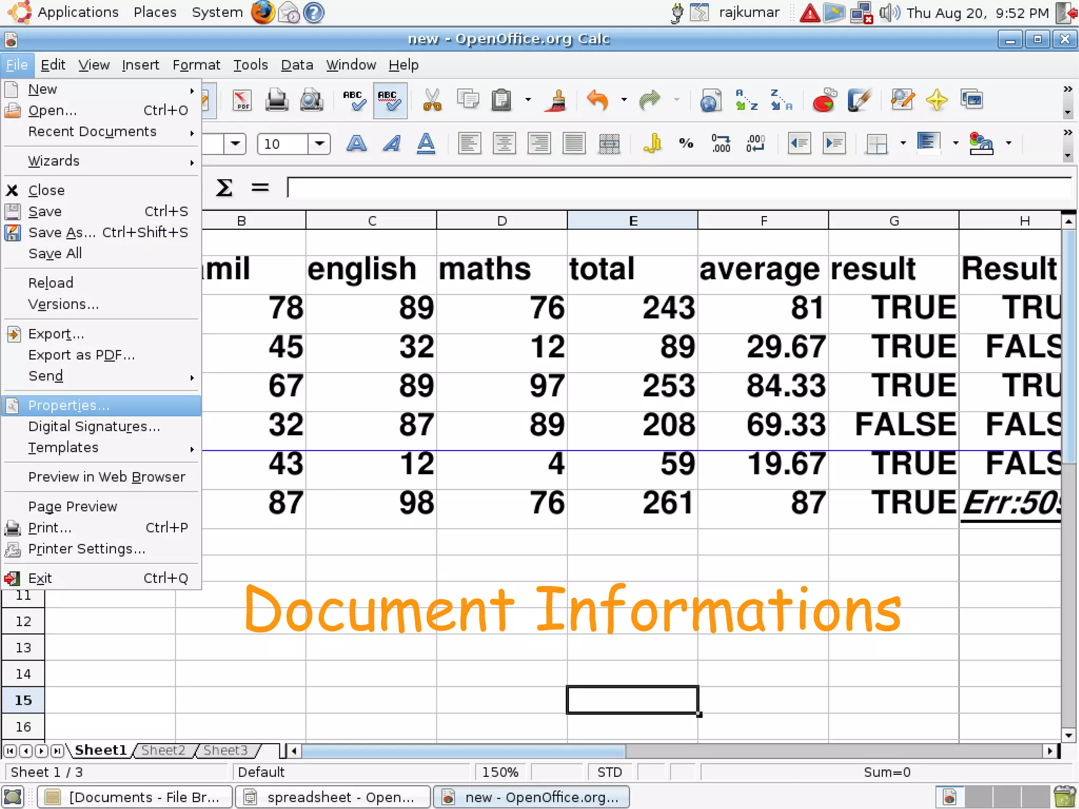Apply Currency number format icon
1079x809 pixels.
652,143
